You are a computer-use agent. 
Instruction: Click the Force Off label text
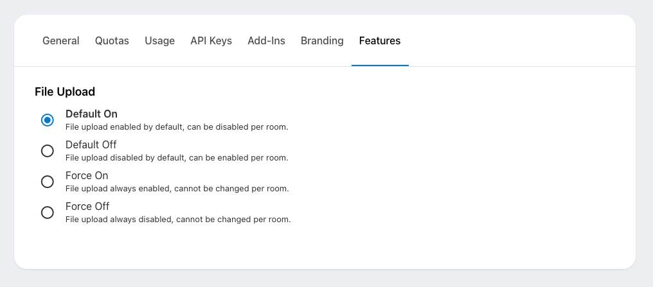tap(87, 206)
